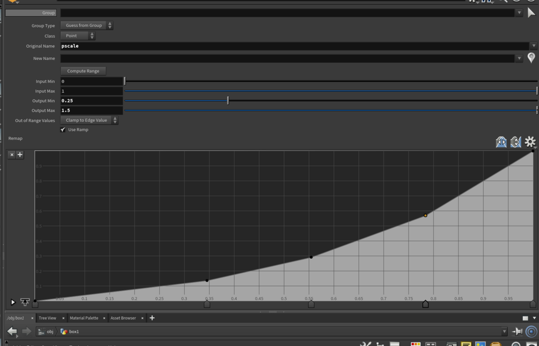Click the obj icon in the path bar
539x346 pixels.
point(41,332)
